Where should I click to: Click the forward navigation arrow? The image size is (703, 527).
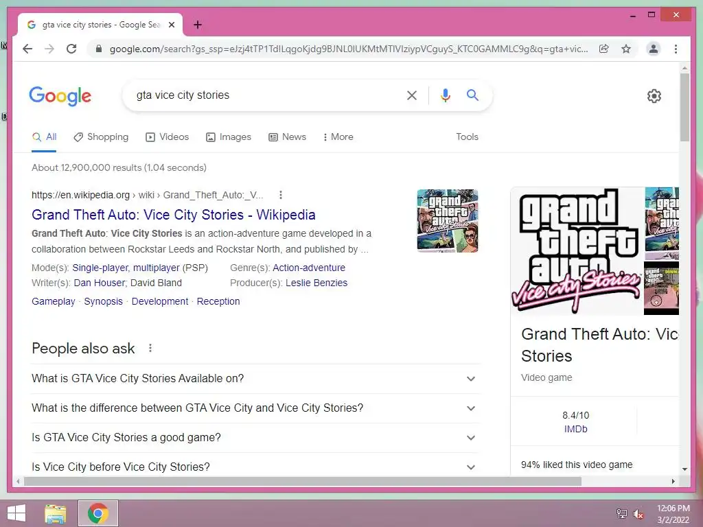(49, 49)
